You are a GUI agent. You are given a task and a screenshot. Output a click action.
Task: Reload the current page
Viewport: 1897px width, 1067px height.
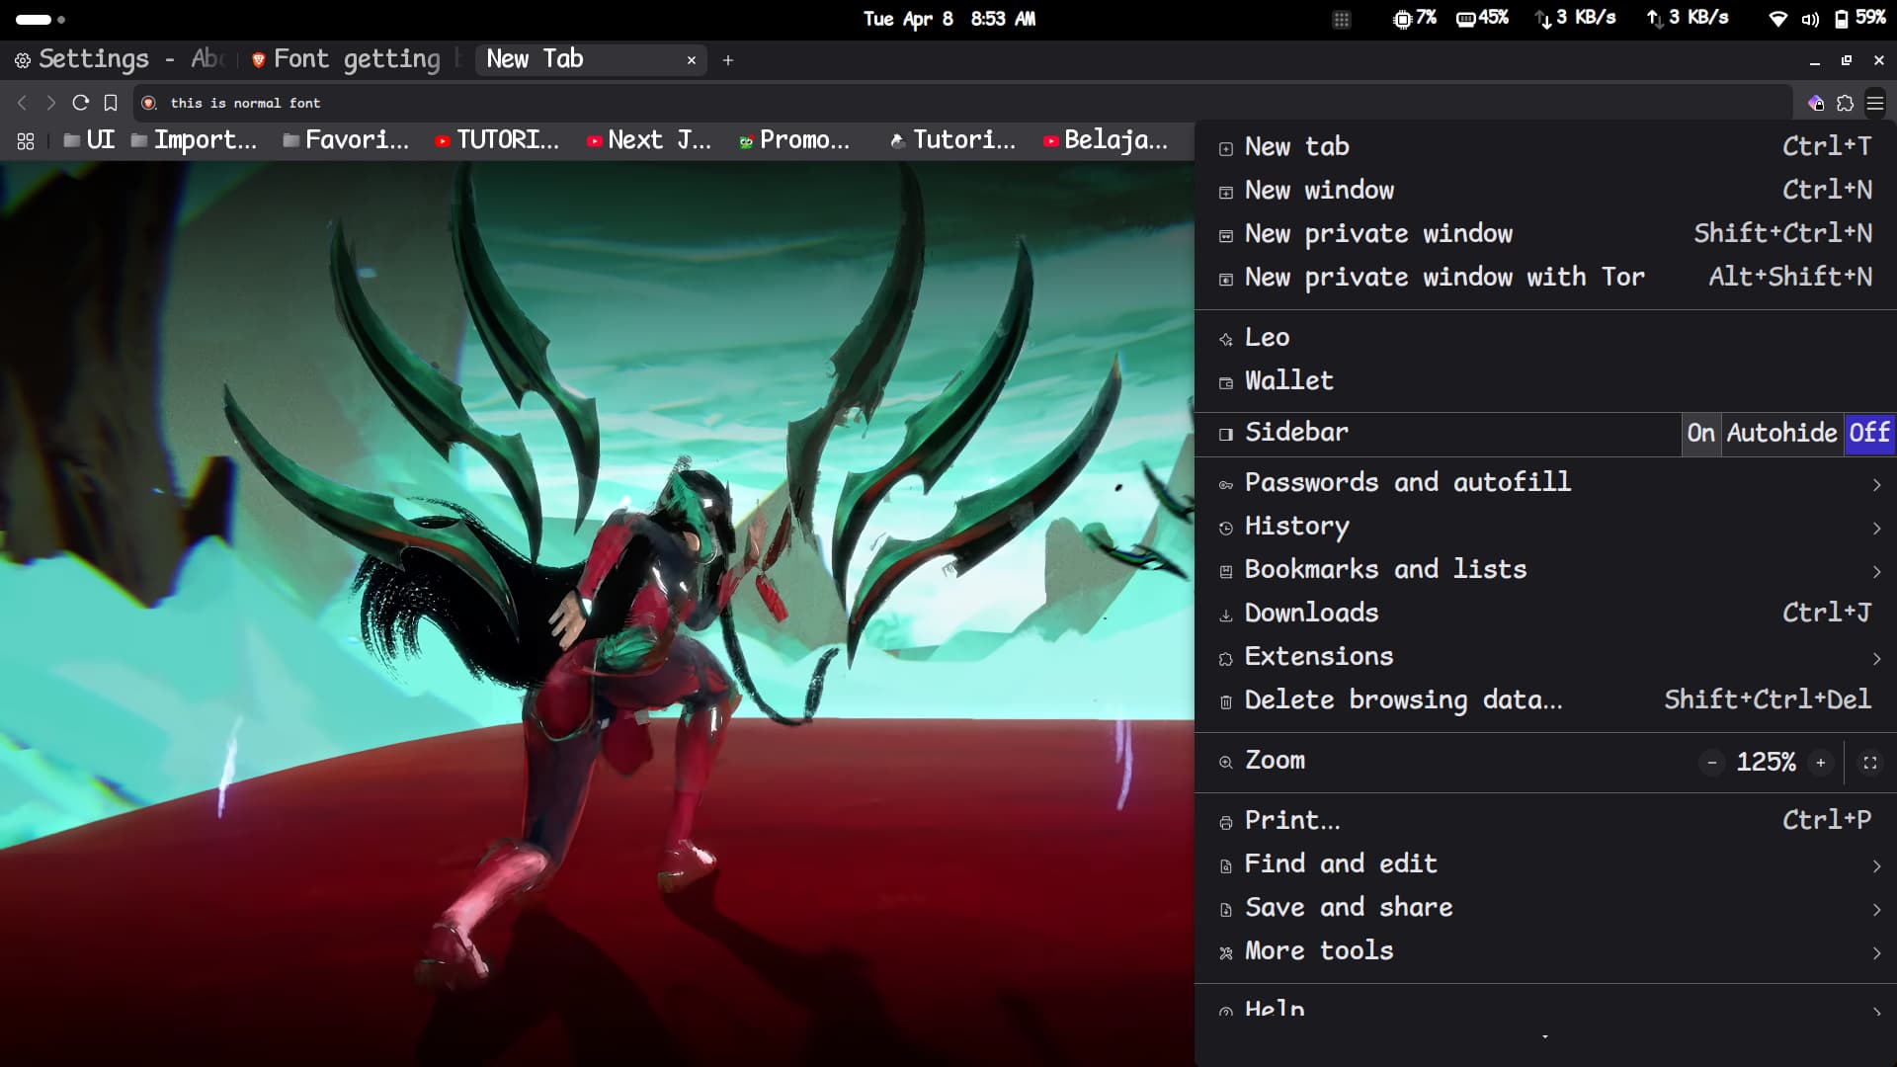click(81, 103)
